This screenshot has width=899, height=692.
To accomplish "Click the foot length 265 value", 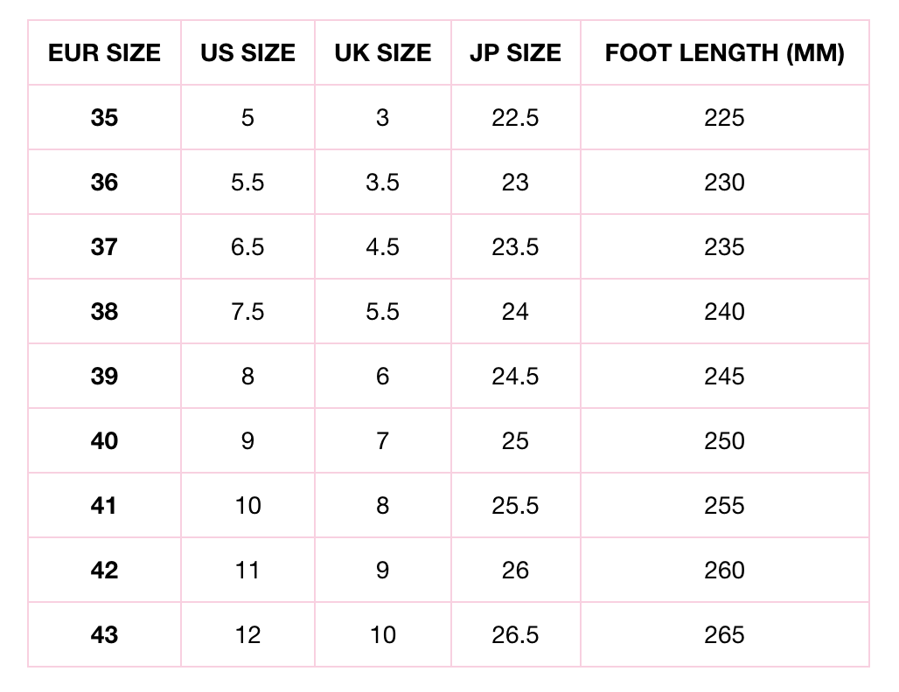I will [x=724, y=635].
